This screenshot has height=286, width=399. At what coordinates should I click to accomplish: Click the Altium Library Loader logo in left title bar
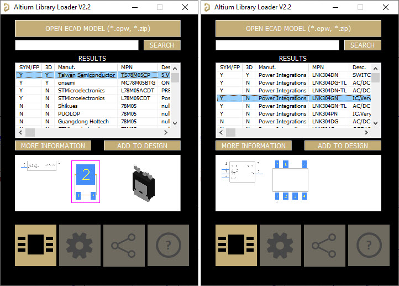click(x=7, y=7)
